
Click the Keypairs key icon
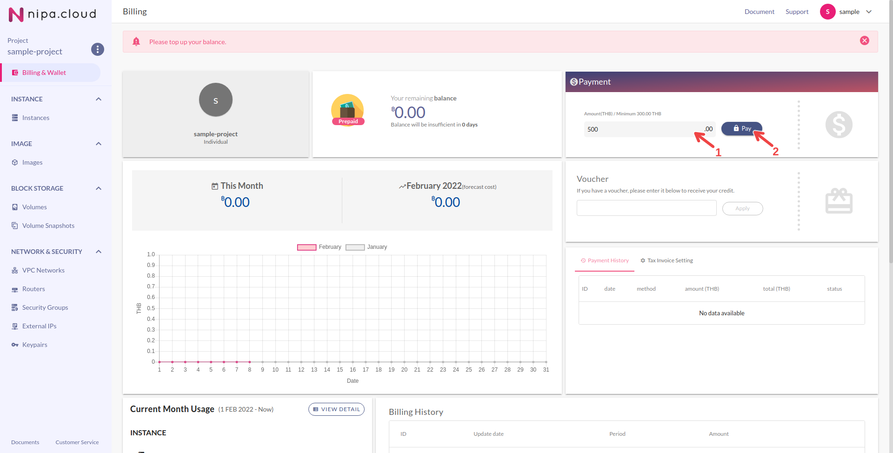15,345
